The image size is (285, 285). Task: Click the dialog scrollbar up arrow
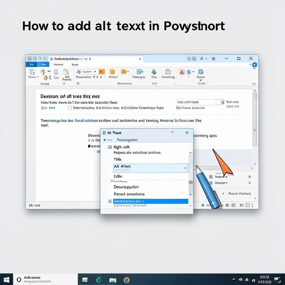190,153
